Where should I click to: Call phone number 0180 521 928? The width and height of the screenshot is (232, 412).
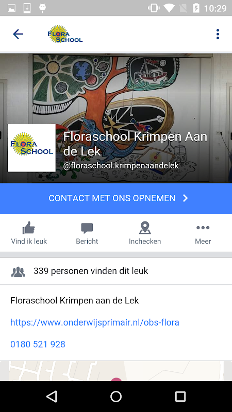[x=38, y=344]
